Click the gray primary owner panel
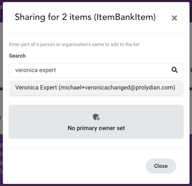 click(x=96, y=122)
